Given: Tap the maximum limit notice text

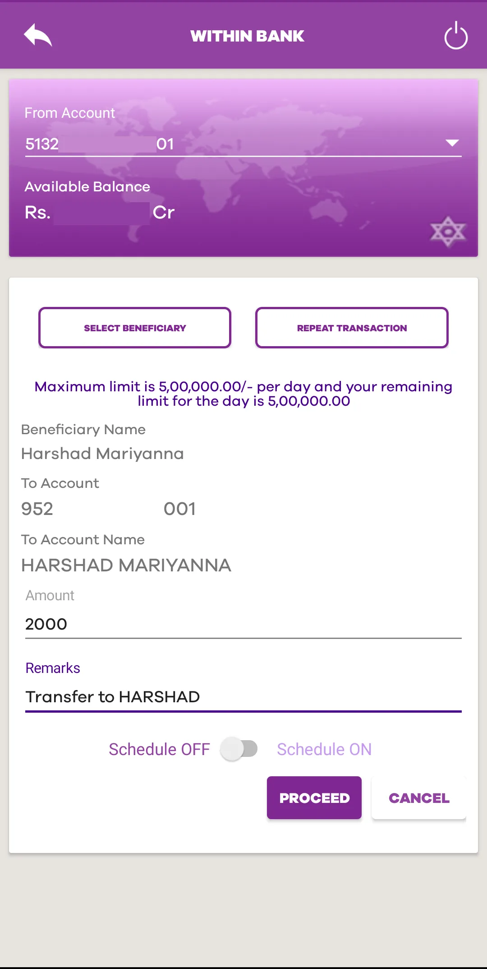Looking at the screenshot, I should coord(243,394).
